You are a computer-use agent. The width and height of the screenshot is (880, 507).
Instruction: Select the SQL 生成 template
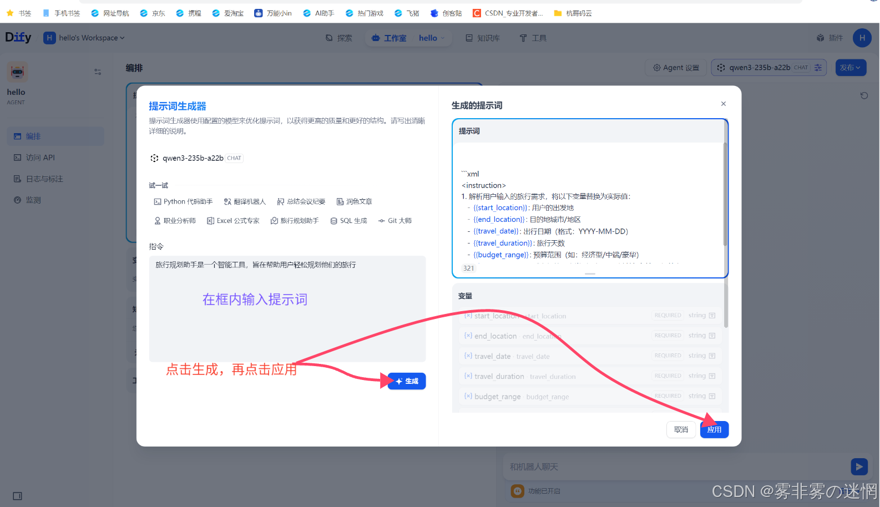(x=348, y=221)
